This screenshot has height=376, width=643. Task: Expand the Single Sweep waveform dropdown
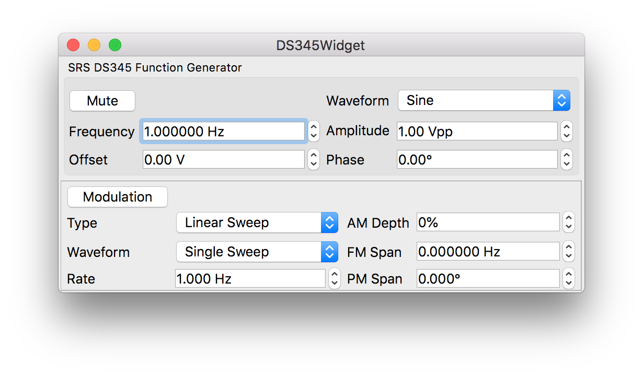tap(257, 252)
